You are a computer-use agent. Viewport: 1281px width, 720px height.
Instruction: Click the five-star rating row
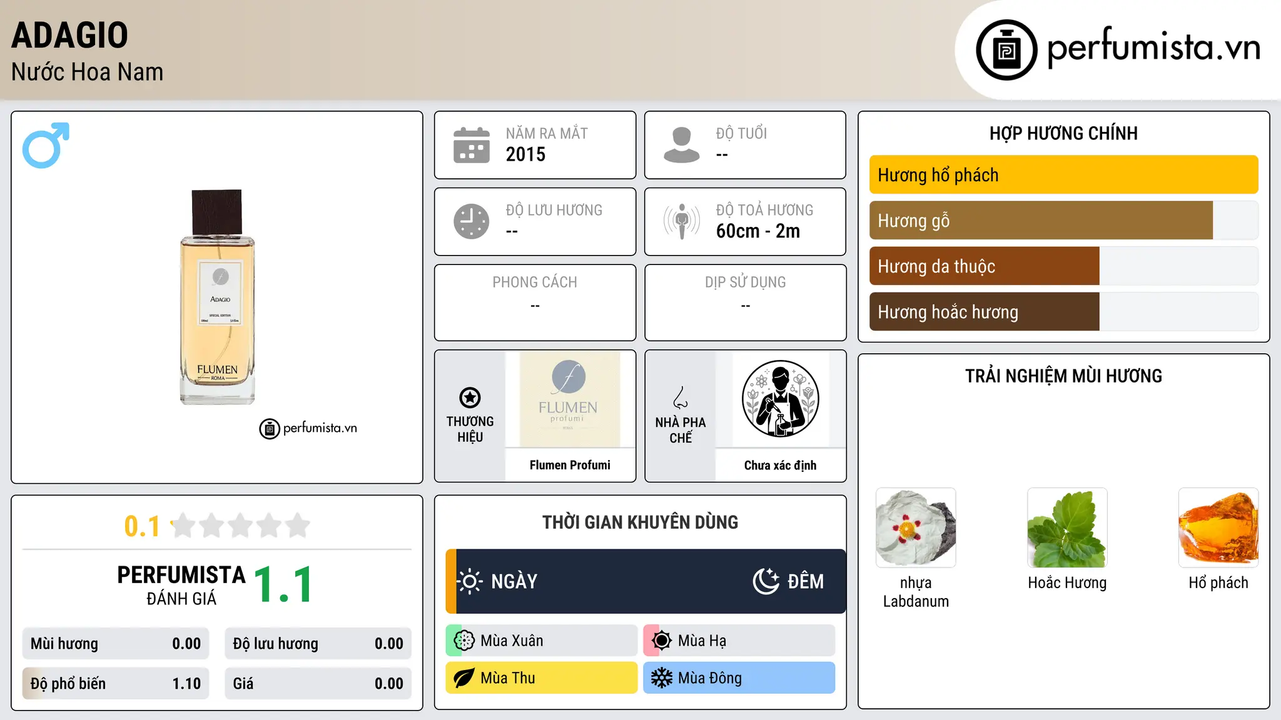tap(241, 526)
